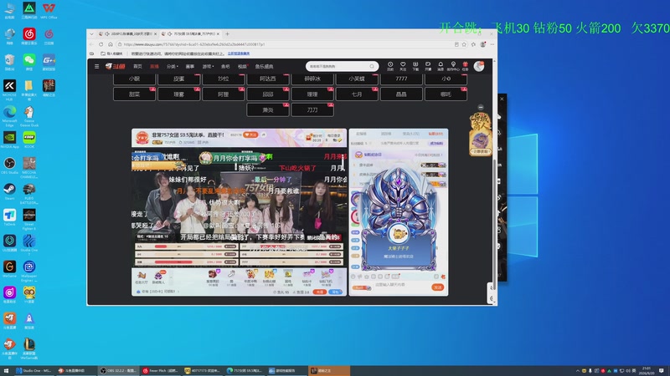Launch Steam from the desktop
This screenshot has width=670, height=376.
click(x=9, y=192)
